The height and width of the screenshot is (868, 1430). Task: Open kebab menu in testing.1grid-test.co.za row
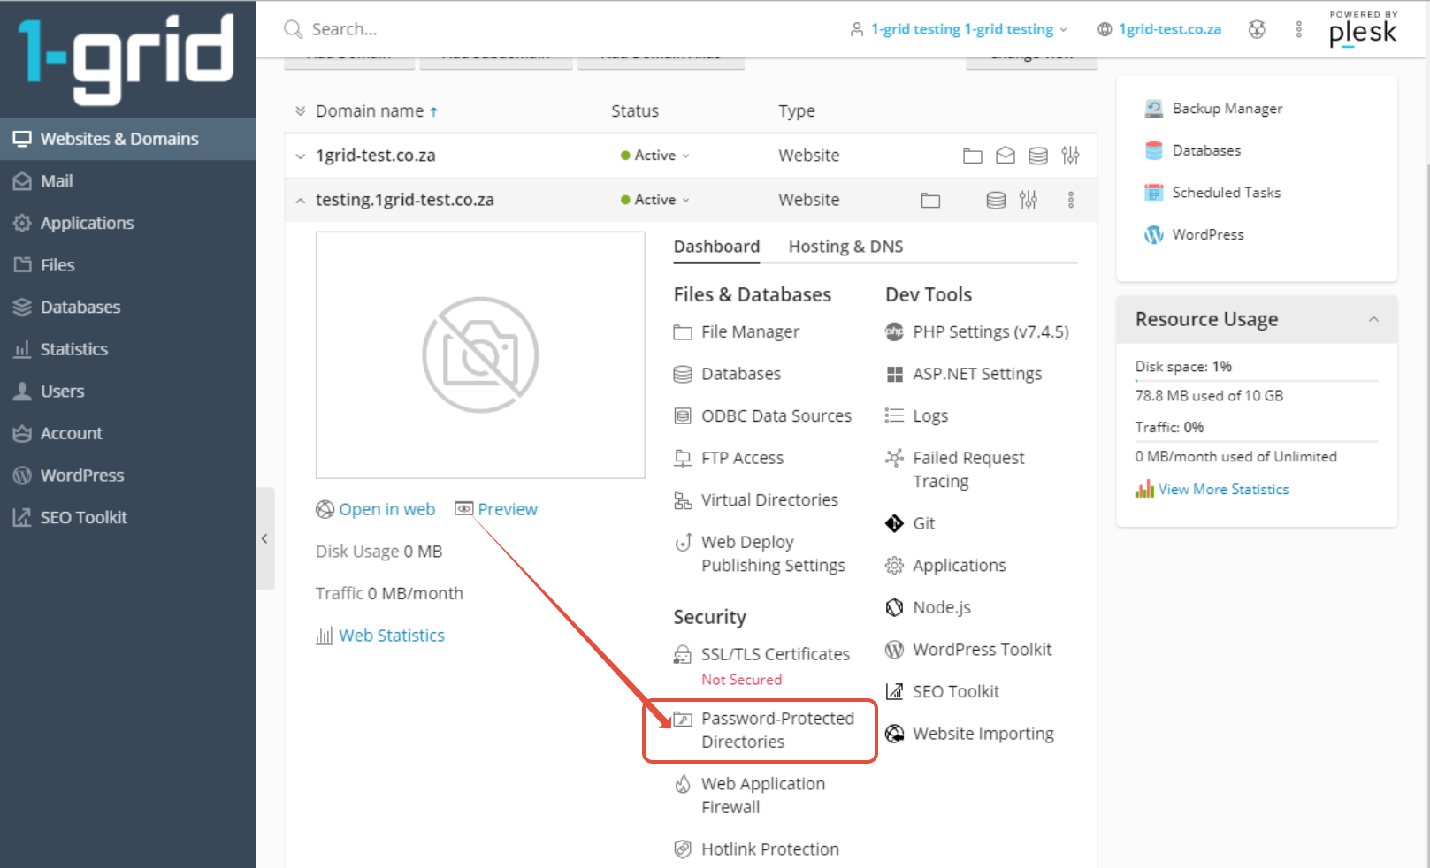[x=1070, y=200]
